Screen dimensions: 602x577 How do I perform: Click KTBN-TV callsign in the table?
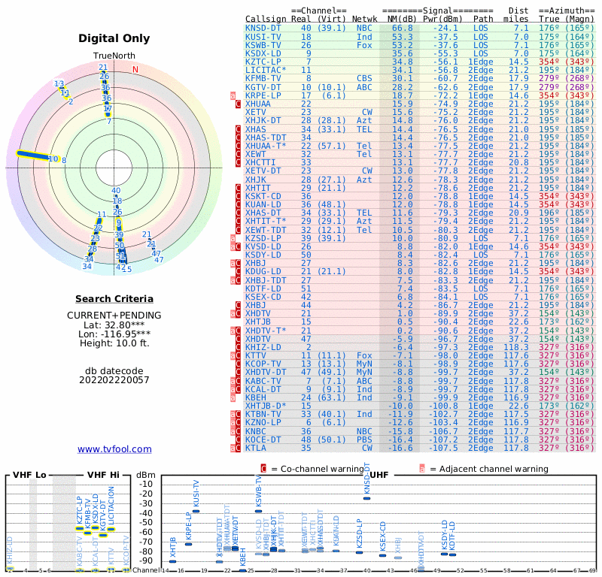coord(263,415)
